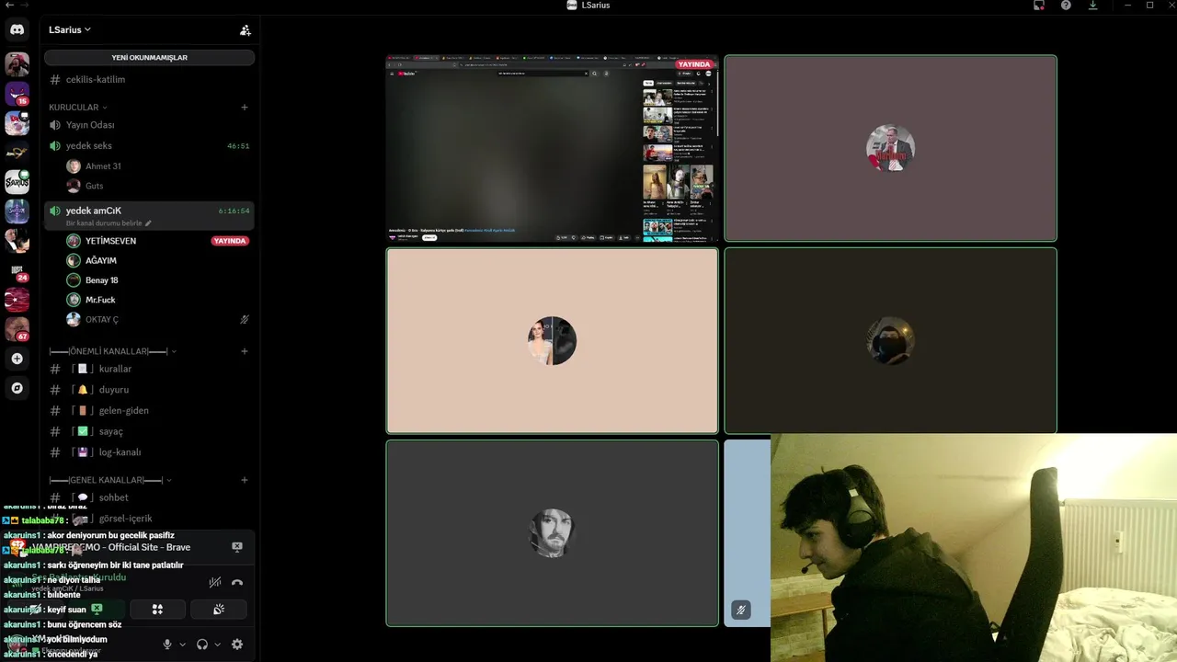Screen dimensions: 1177x662
Task: Focus the dark brown tile with masked avatar
Action: pos(890,340)
